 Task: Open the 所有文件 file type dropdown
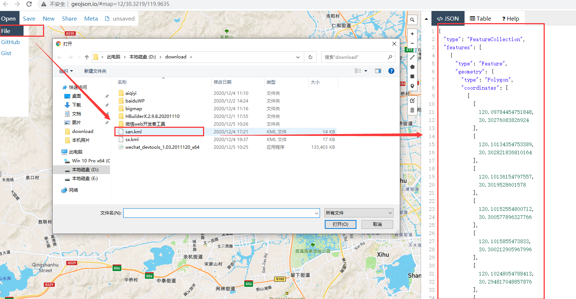coord(359,213)
